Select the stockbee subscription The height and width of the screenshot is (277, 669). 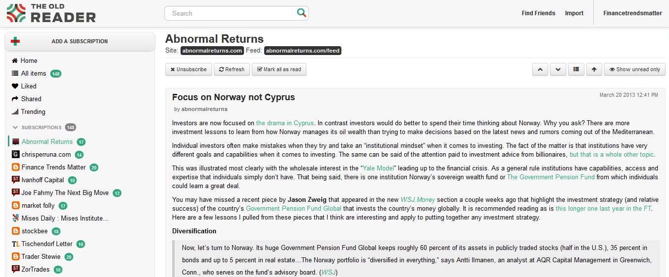[35, 231]
